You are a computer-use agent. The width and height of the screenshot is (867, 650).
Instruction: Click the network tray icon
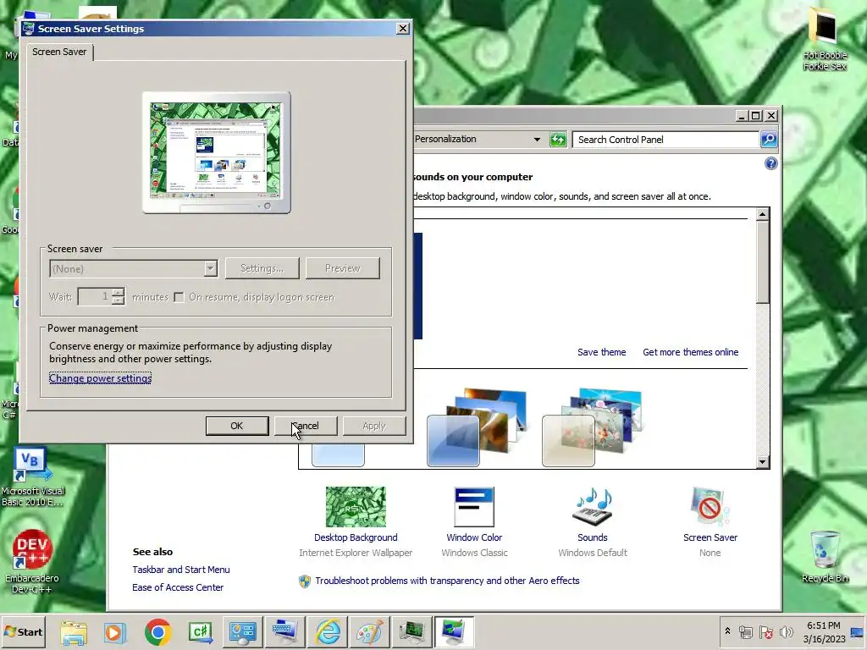tap(745, 631)
